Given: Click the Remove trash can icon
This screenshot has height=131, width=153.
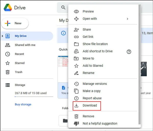Looking at the screenshot, I should coord(76,116).
